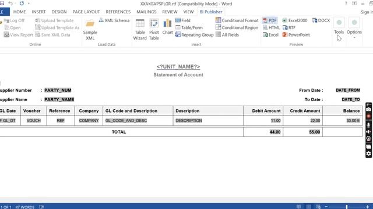Preview the template as DOCX
The image size is (373, 209).
pos(321,21)
